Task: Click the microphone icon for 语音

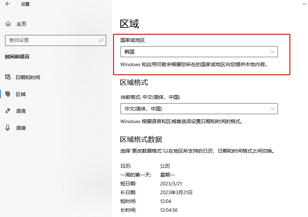Action: coord(8,128)
